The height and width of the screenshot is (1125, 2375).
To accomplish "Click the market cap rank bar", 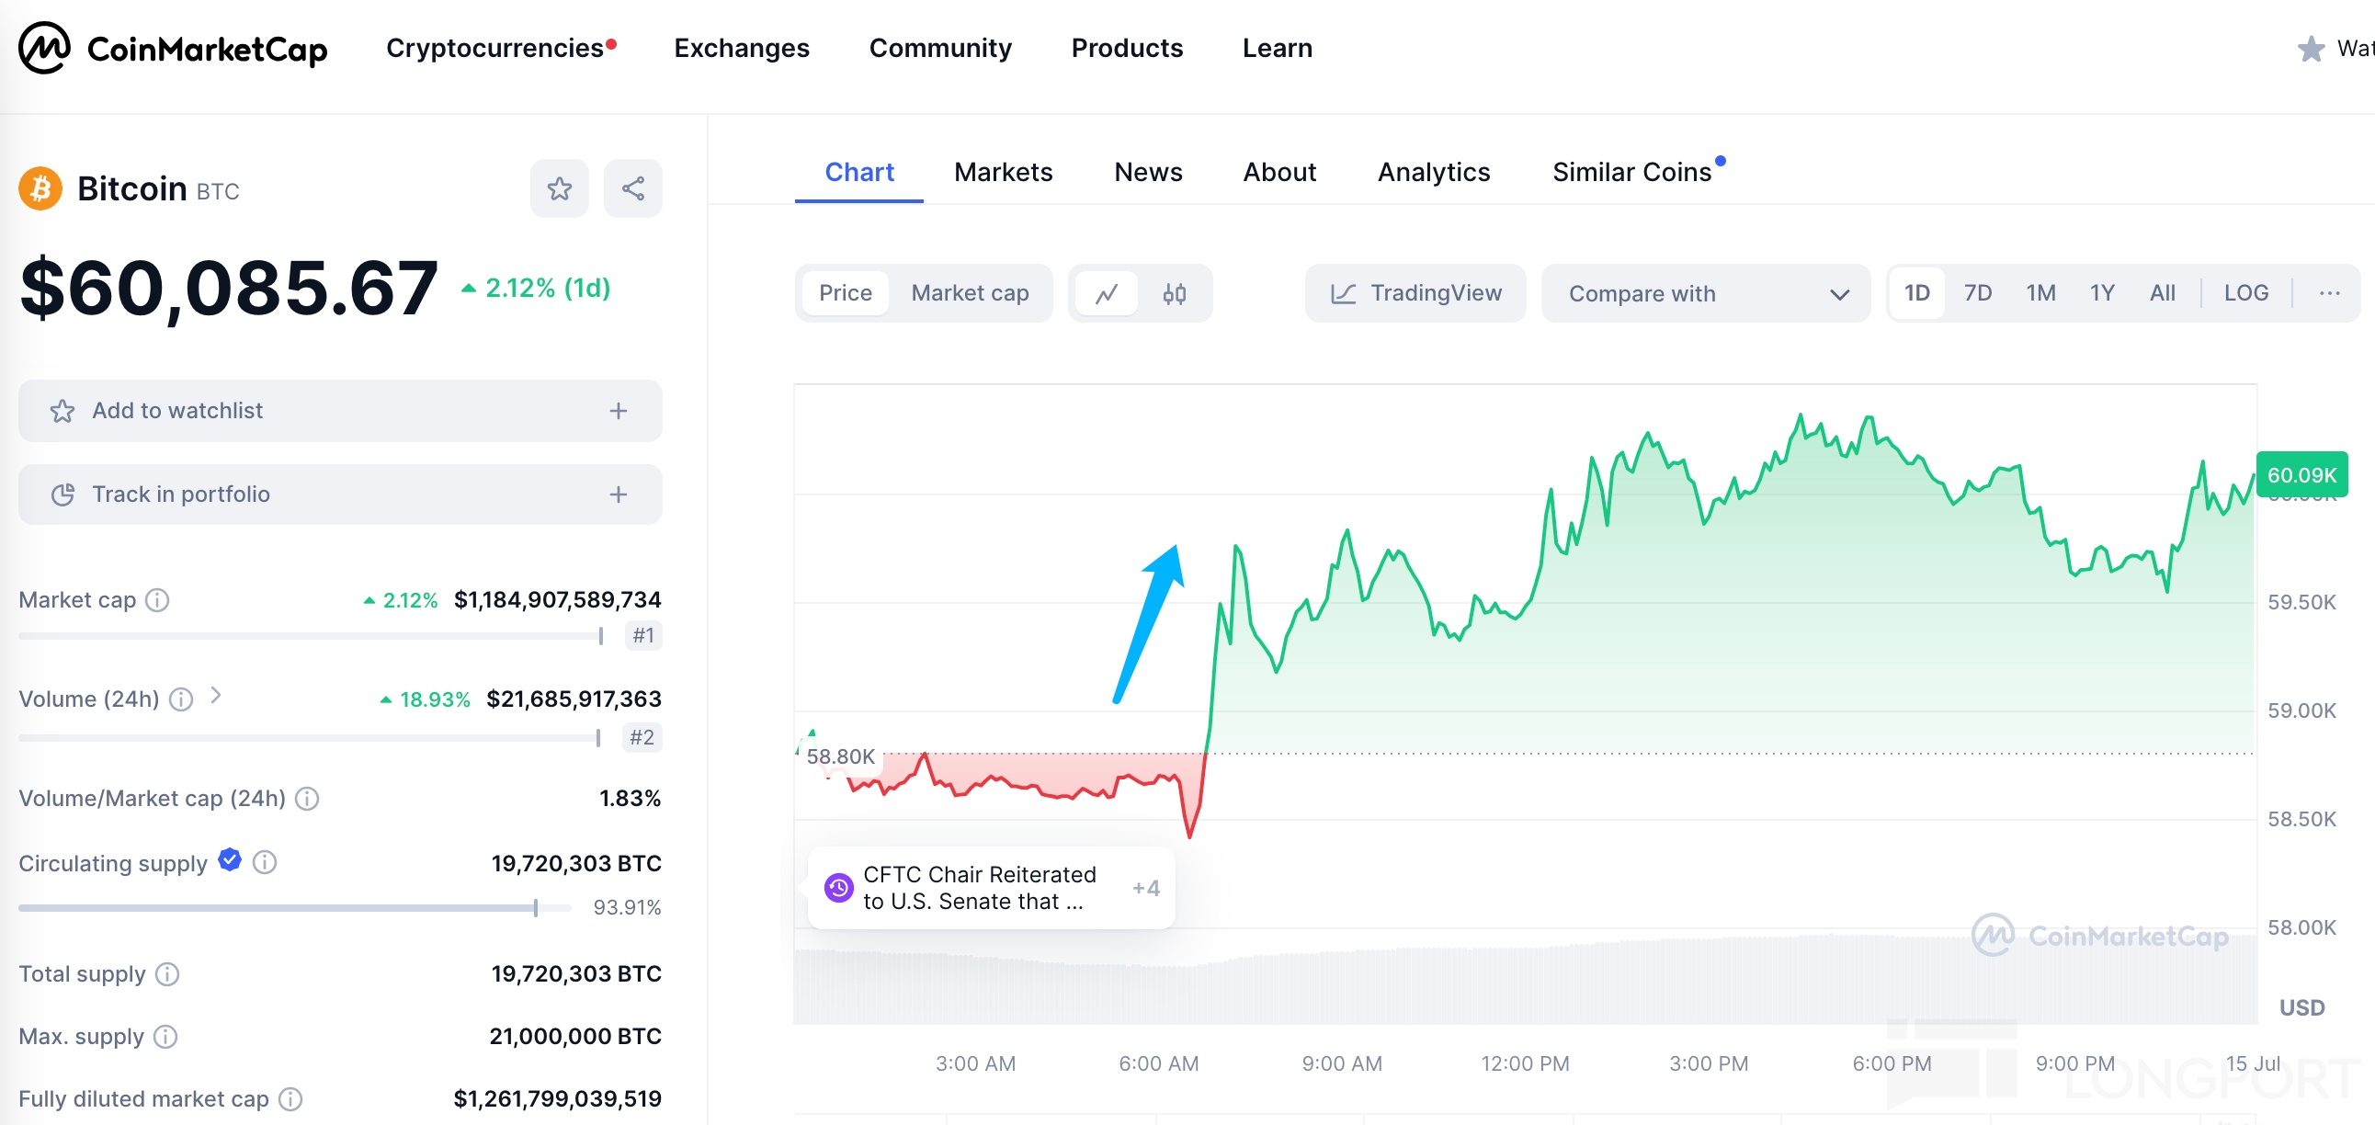I will 312,636.
